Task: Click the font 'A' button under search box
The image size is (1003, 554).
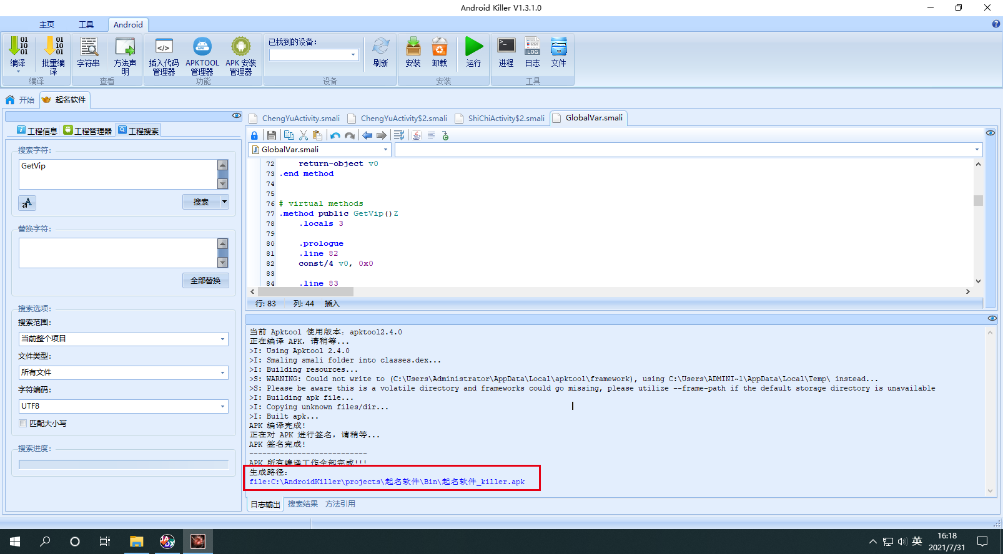Action: click(27, 203)
